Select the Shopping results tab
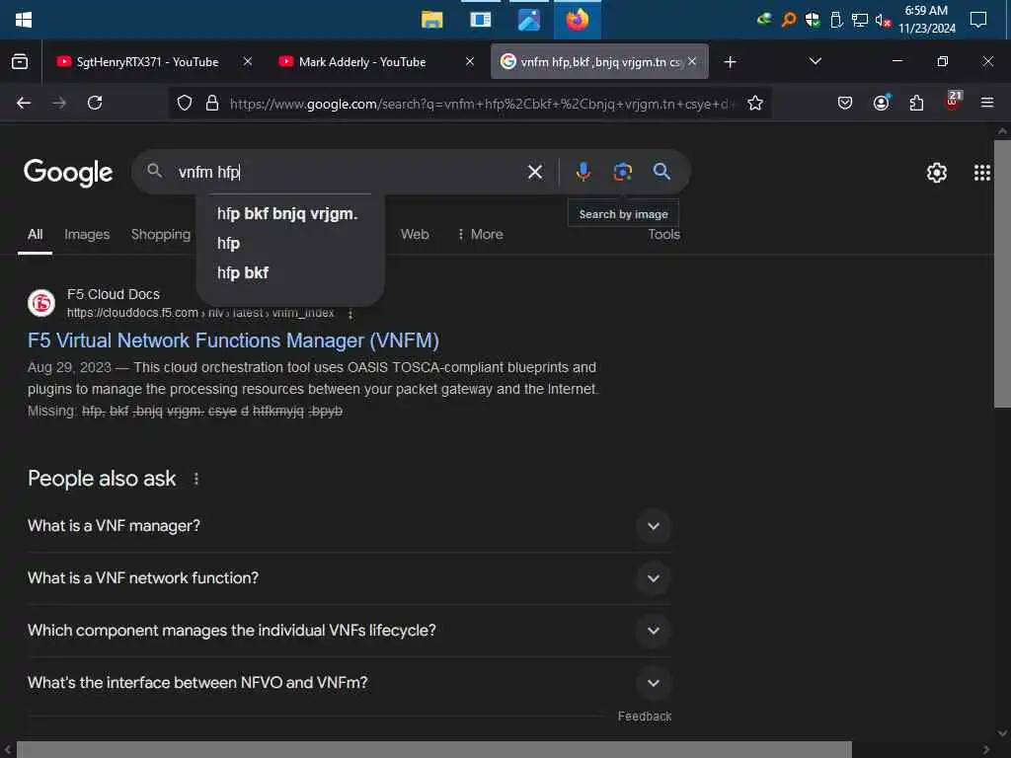The width and height of the screenshot is (1011, 758). (x=161, y=235)
